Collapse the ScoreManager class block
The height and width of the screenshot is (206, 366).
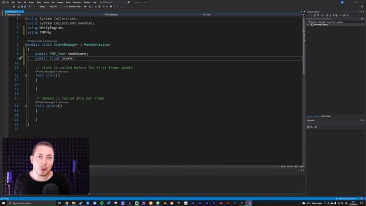26,45
